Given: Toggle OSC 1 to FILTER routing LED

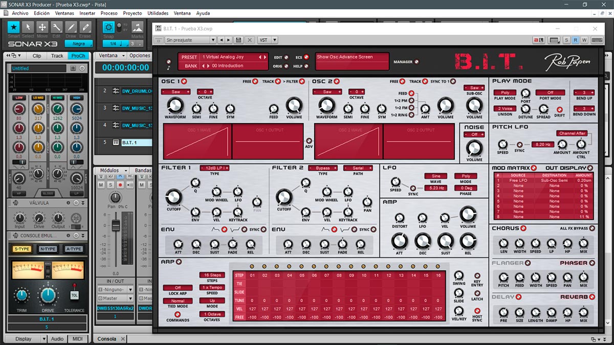Looking at the screenshot, I should (302, 81).
